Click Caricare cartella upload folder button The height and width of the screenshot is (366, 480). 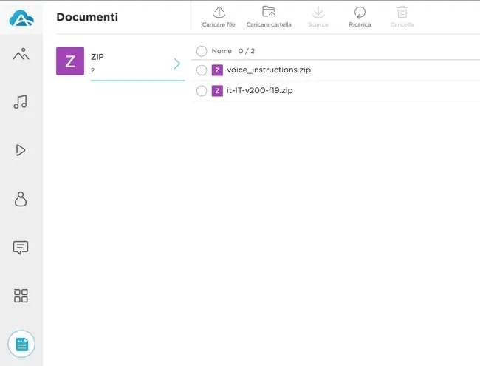click(269, 16)
